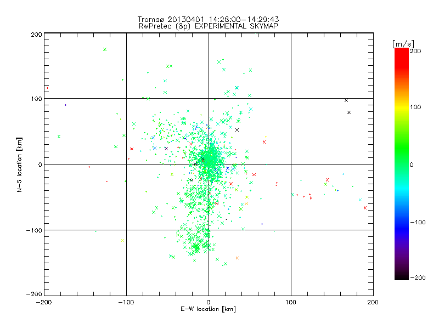Click the subtitle "RwPretec (8p) EXPERIMENTAL SKYMAP"
The height and width of the screenshot is (329, 439).
pos(209,26)
